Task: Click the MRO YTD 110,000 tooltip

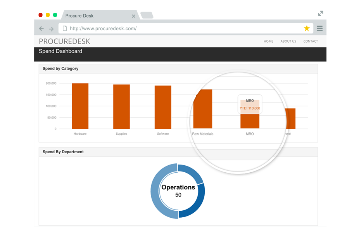Action: [250, 104]
